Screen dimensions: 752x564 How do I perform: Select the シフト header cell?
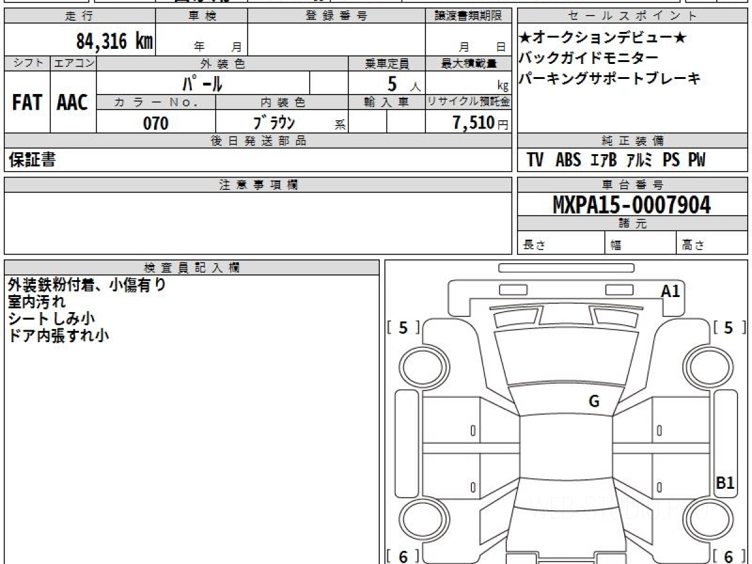(27, 63)
